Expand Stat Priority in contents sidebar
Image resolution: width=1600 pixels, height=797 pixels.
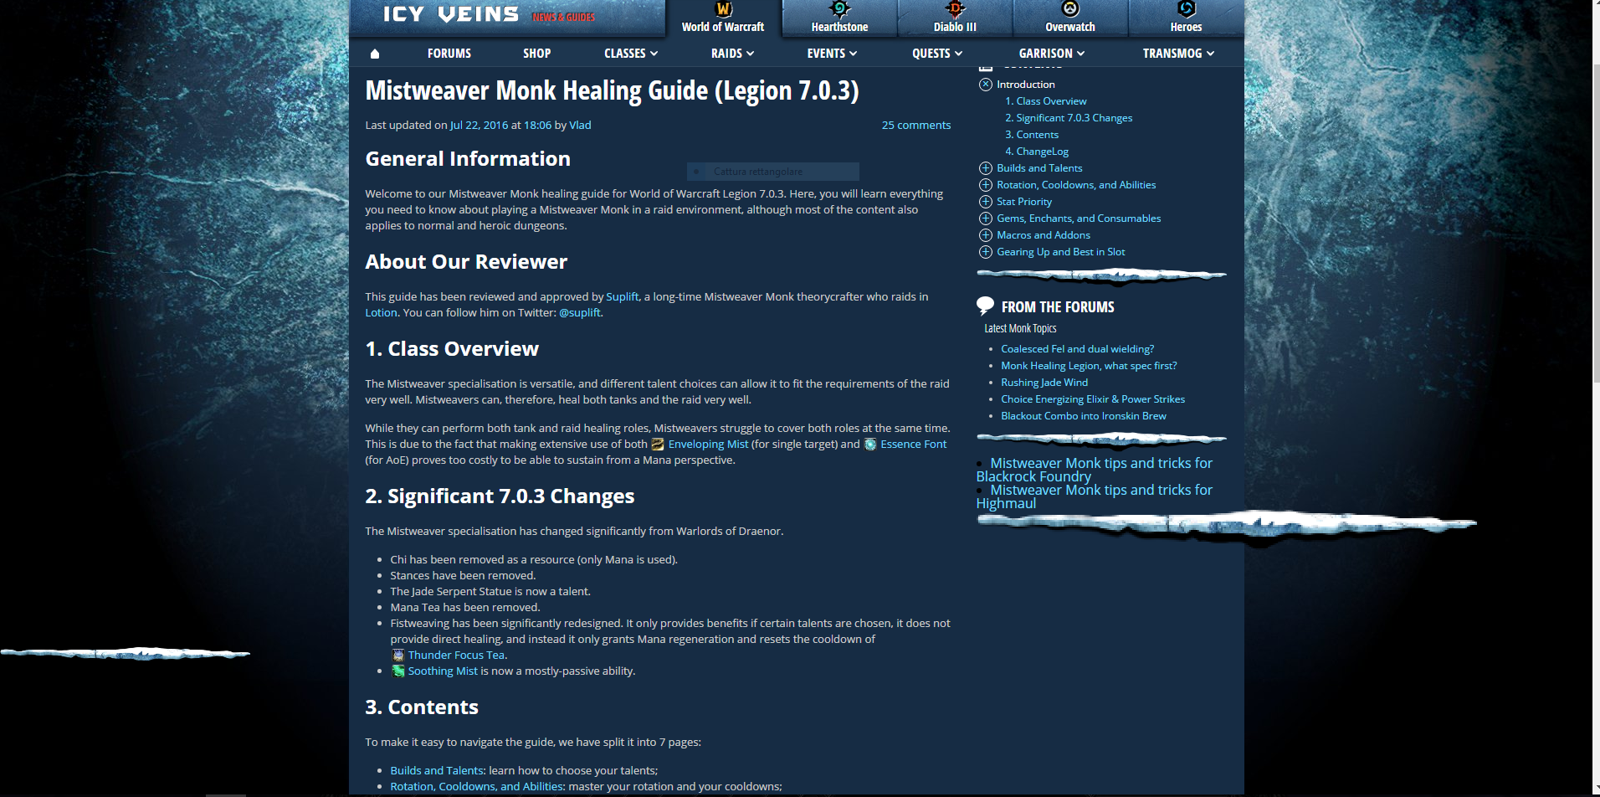pos(986,202)
